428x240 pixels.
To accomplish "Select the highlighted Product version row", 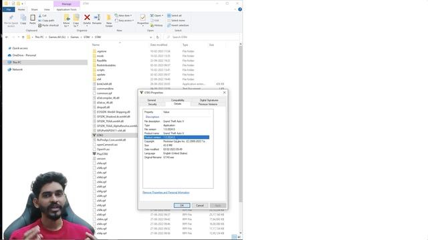I will [x=177, y=137].
